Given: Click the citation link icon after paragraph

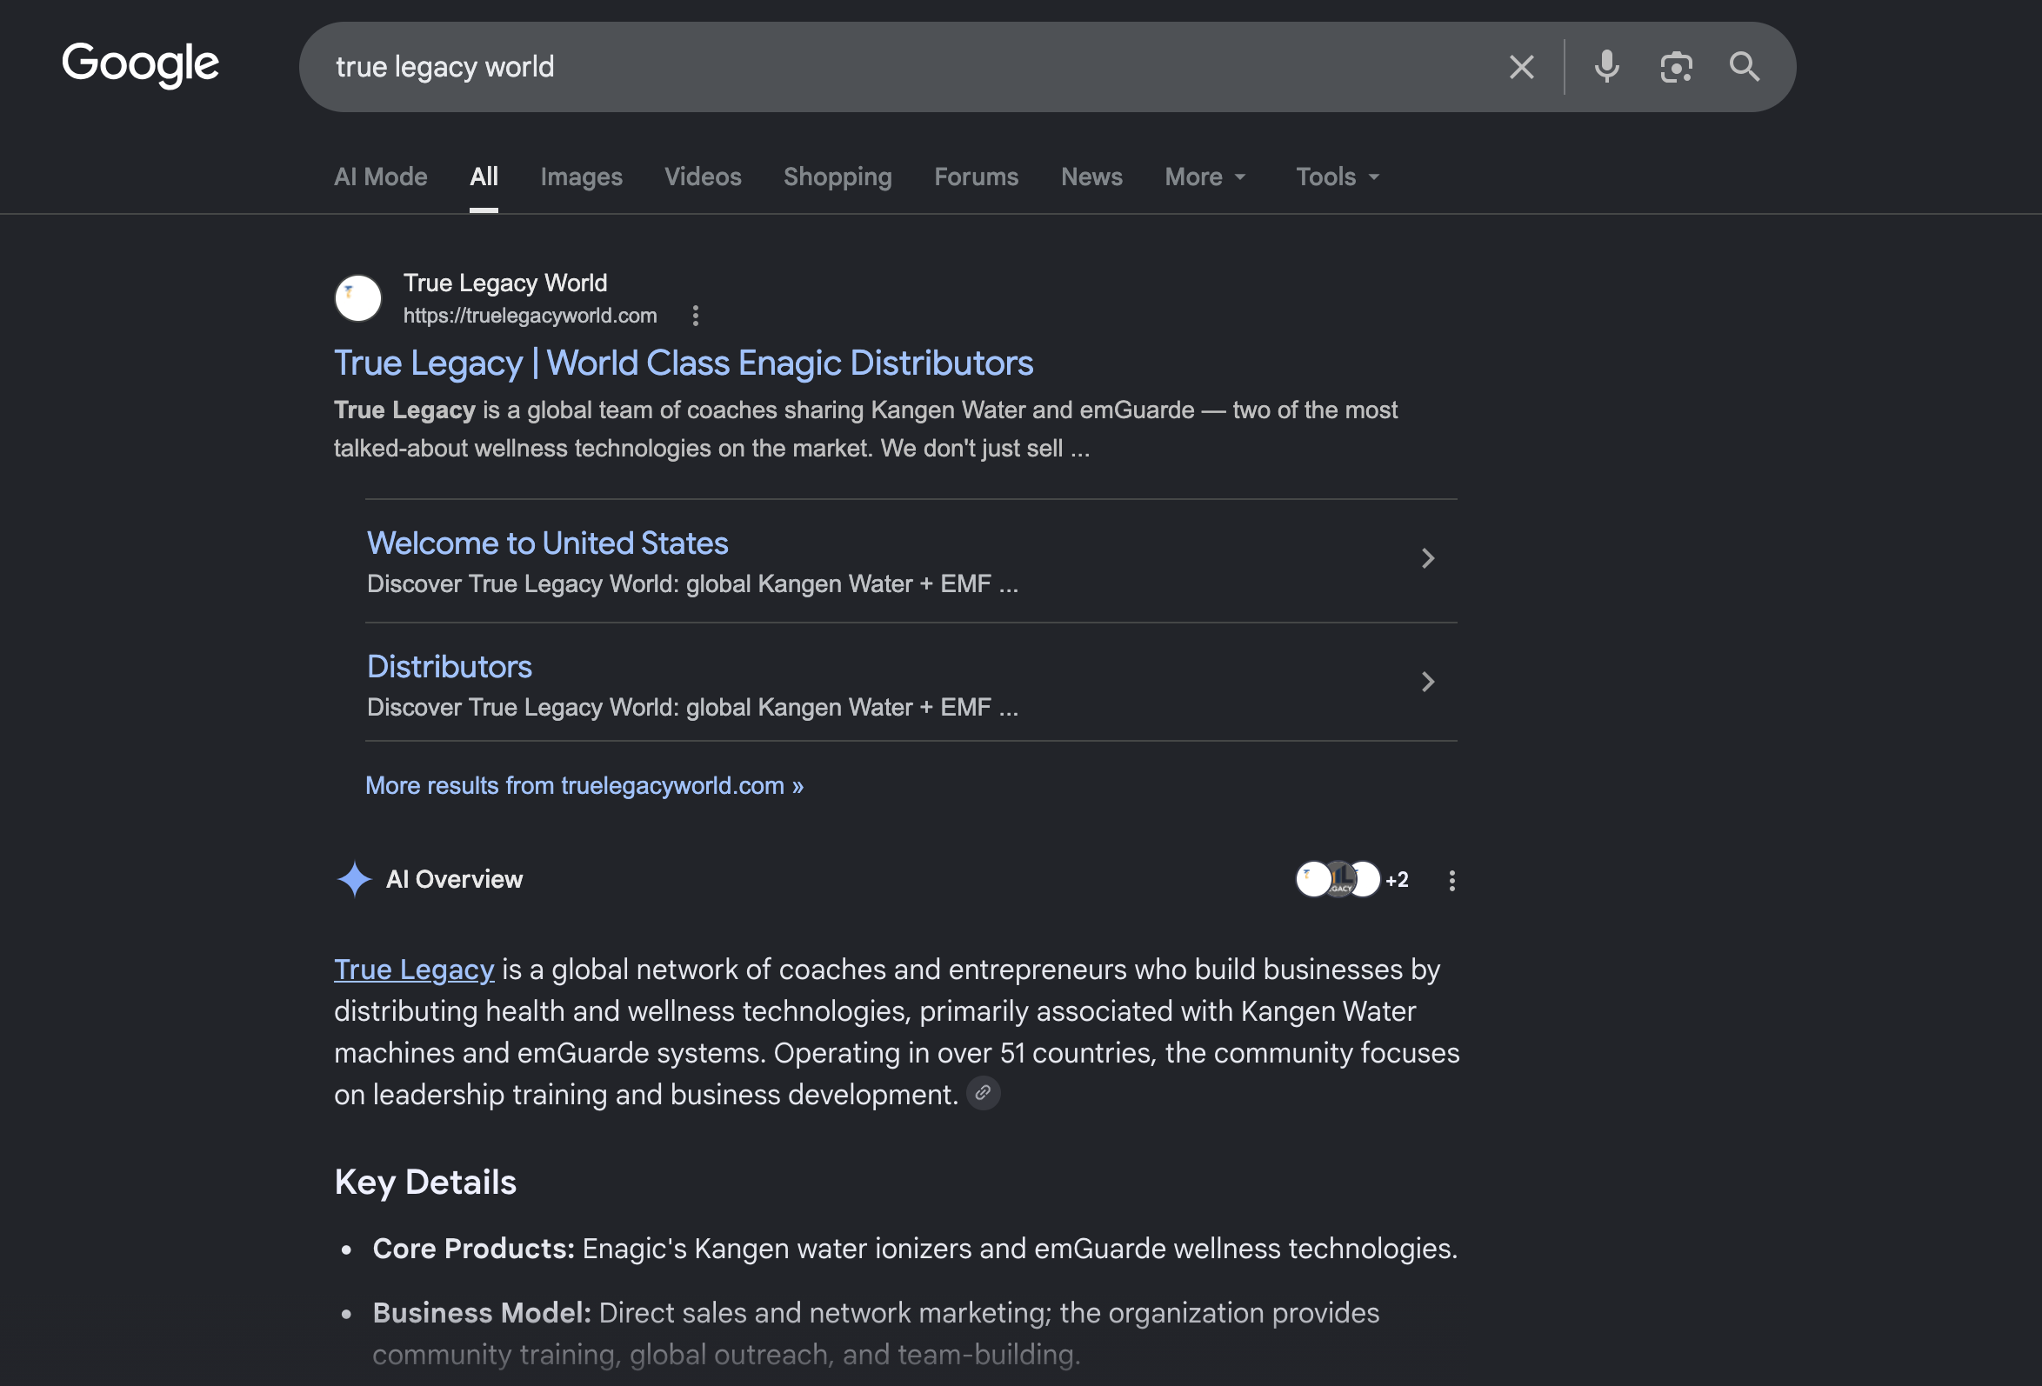Looking at the screenshot, I should [x=984, y=1094].
